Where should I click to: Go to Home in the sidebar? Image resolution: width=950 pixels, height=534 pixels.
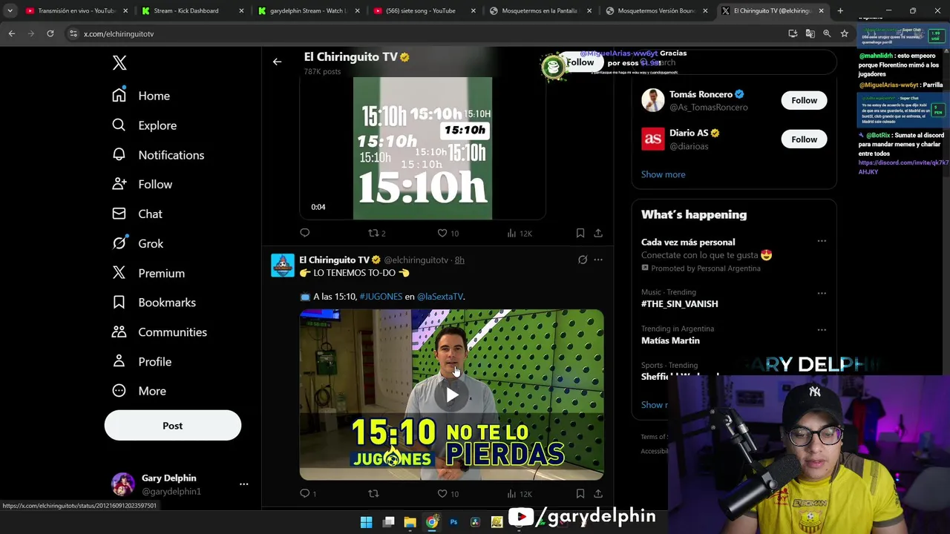[141, 96]
